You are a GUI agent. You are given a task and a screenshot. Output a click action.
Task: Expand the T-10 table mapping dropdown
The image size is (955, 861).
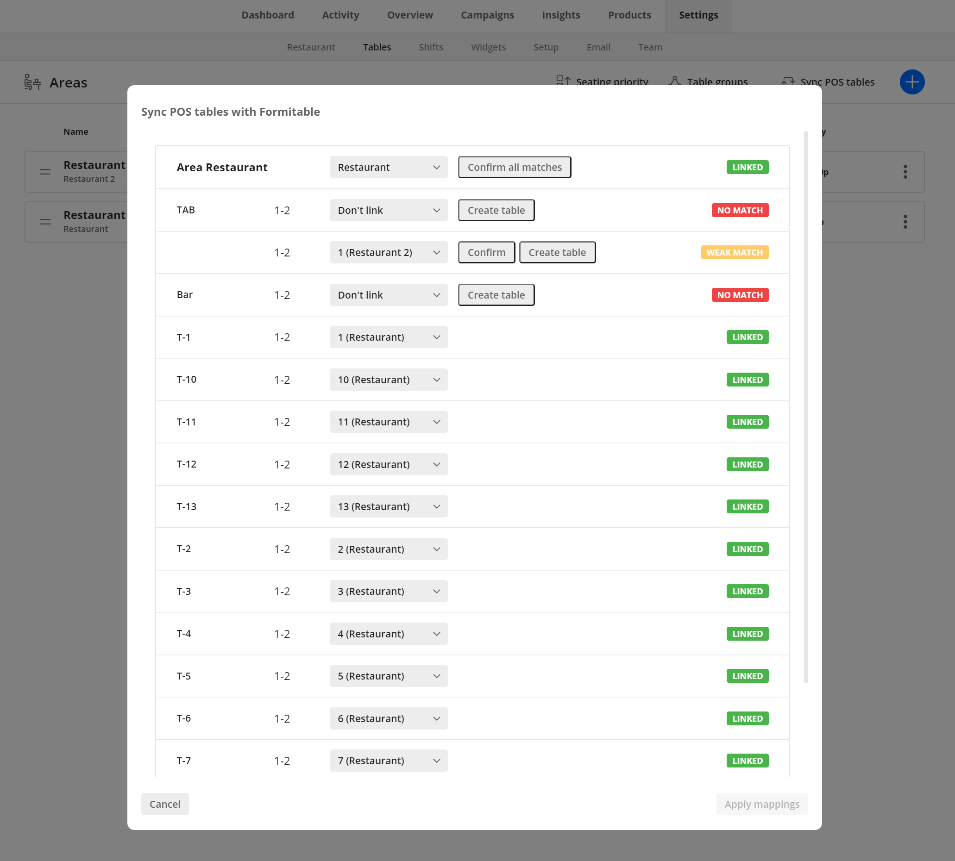pos(388,380)
